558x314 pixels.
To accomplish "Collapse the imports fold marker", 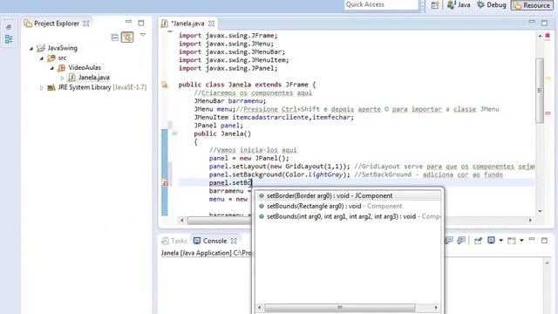I will coord(170,31).
